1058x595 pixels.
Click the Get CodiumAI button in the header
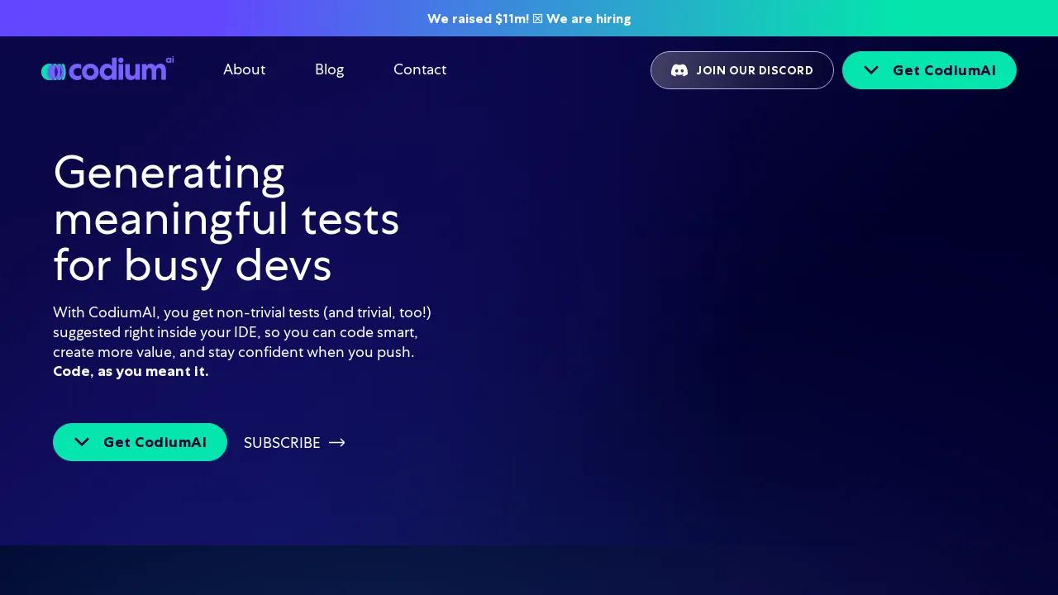pyautogui.click(x=929, y=70)
